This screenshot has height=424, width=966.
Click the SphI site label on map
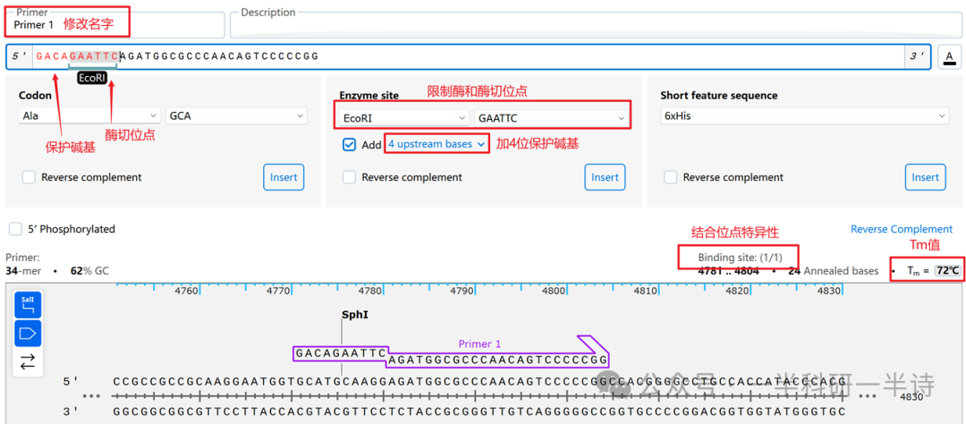(x=355, y=314)
